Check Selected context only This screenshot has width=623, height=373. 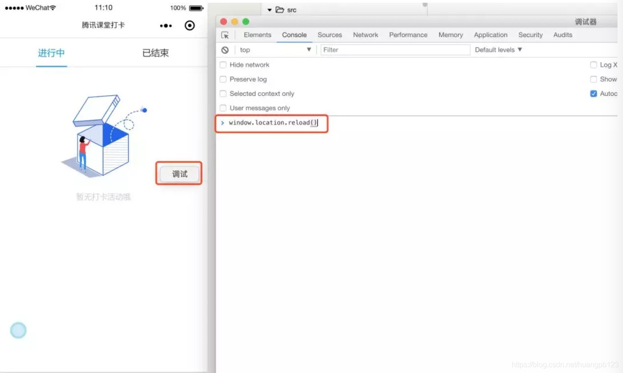tap(223, 93)
